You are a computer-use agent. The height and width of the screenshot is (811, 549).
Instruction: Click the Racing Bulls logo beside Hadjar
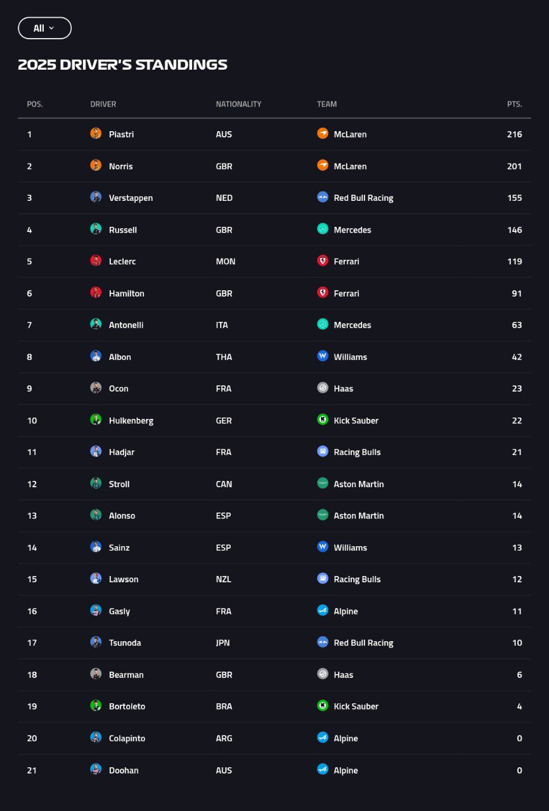323,452
